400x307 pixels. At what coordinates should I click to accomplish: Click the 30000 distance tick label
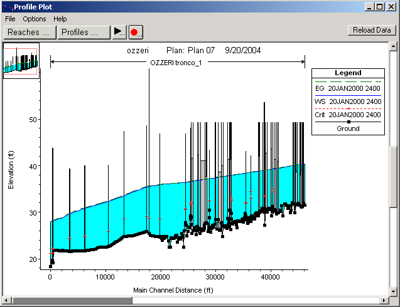point(215,277)
